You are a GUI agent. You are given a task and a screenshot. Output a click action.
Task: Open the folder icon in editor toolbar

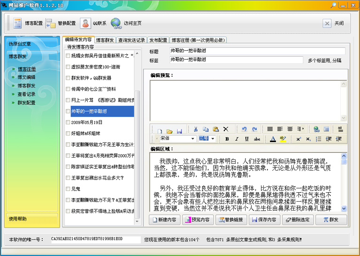[169, 129]
